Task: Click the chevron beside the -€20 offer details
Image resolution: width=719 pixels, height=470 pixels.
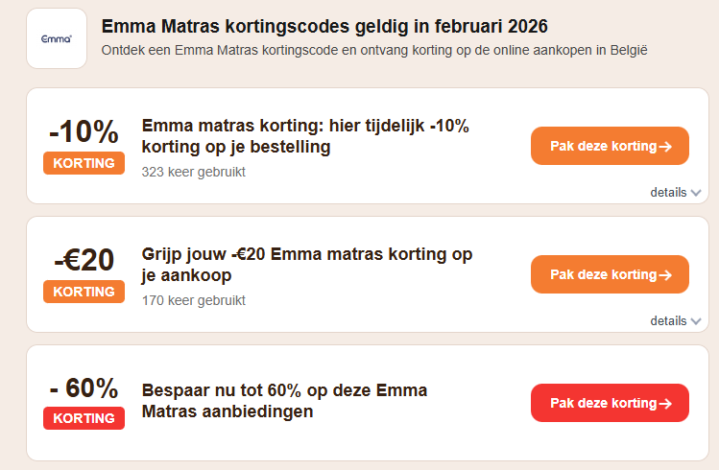Action: click(x=696, y=321)
